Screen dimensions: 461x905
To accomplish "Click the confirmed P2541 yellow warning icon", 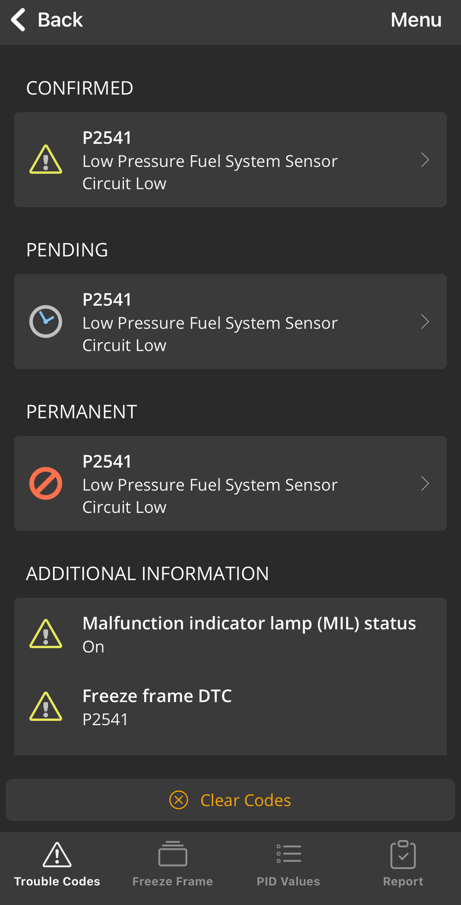I will coord(46,160).
